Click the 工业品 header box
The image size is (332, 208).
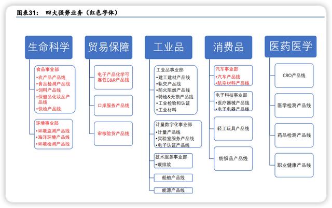[169, 47]
